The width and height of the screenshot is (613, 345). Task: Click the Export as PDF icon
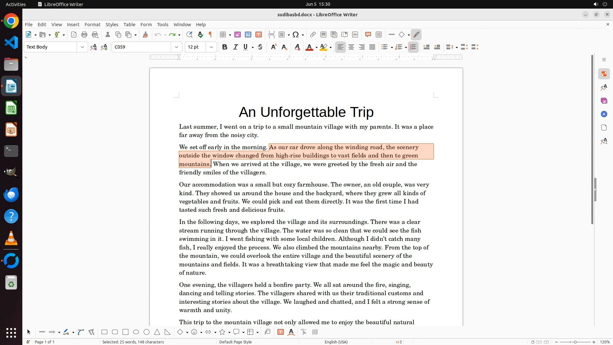click(74, 35)
